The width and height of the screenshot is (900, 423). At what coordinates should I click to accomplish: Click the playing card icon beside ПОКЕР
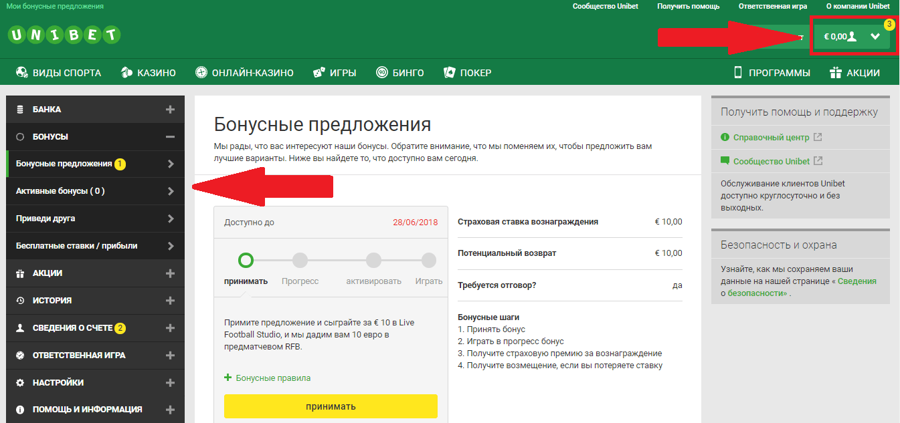(449, 73)
